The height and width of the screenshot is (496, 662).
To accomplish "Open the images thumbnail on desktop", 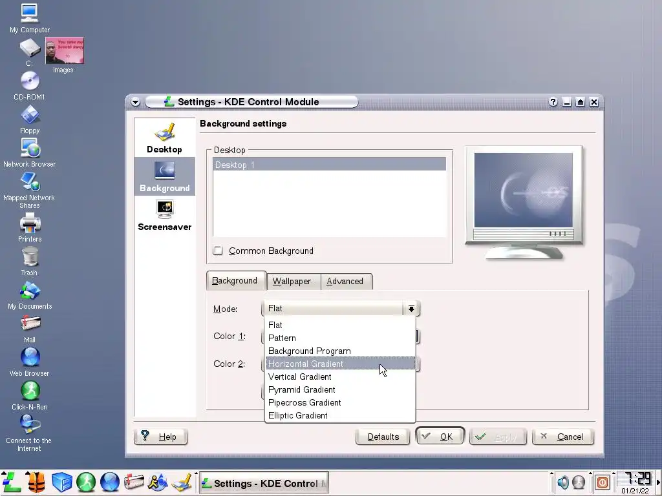I will (65, 55).
